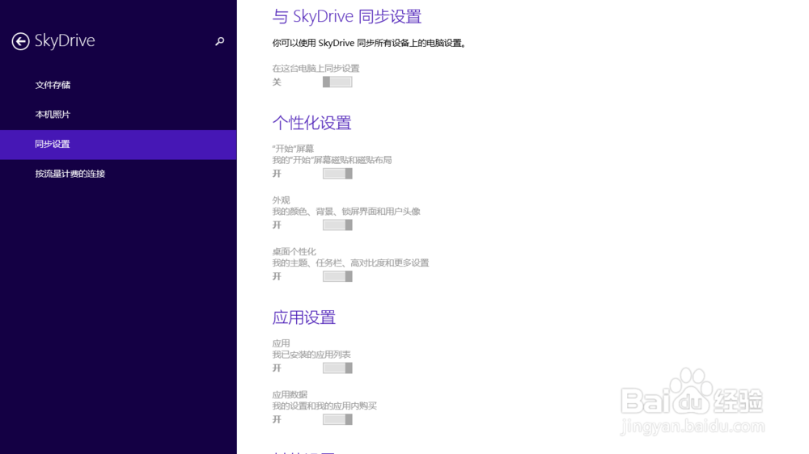Click the text 我的设置和我的应用内购买
The image size is (809, 454).
click(324, 406)
